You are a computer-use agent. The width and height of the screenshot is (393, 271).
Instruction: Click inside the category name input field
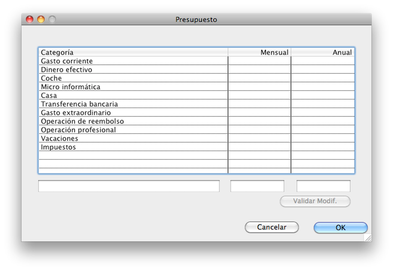[129, 186]
